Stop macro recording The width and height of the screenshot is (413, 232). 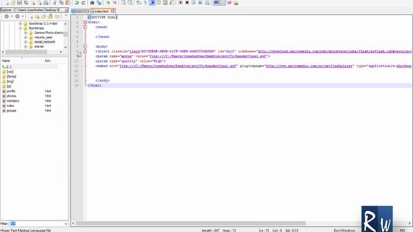click(x=187, y=3)
